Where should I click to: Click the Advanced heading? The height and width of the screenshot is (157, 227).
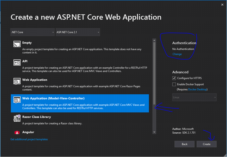point(180,72)
